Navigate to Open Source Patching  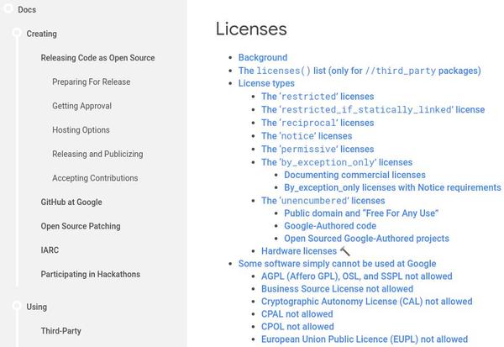[81, 226]
